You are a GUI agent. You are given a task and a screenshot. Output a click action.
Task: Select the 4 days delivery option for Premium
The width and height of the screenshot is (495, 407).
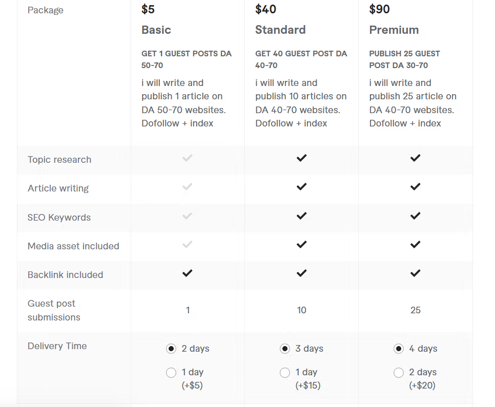398,349
